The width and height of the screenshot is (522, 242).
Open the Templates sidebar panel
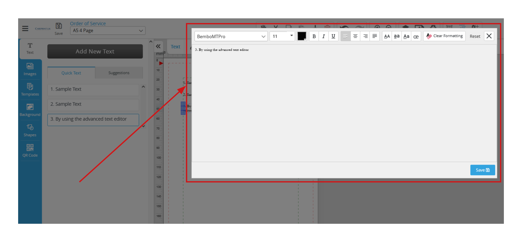[30, 89]
